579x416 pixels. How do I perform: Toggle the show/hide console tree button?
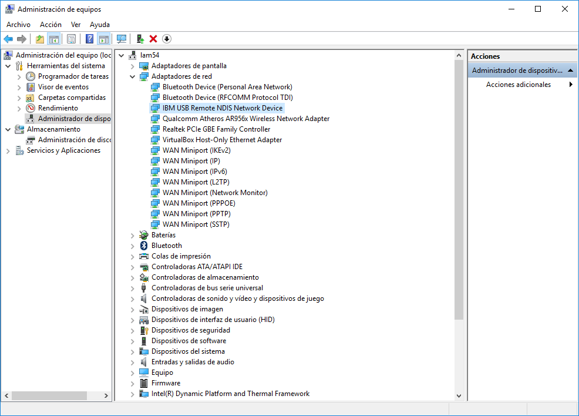pyautogui.click(x=54, y=39)
